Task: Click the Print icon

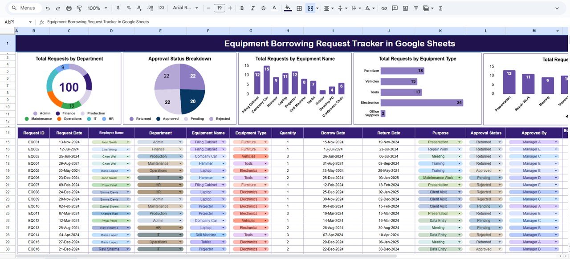Action: click(x=68, y=8)
